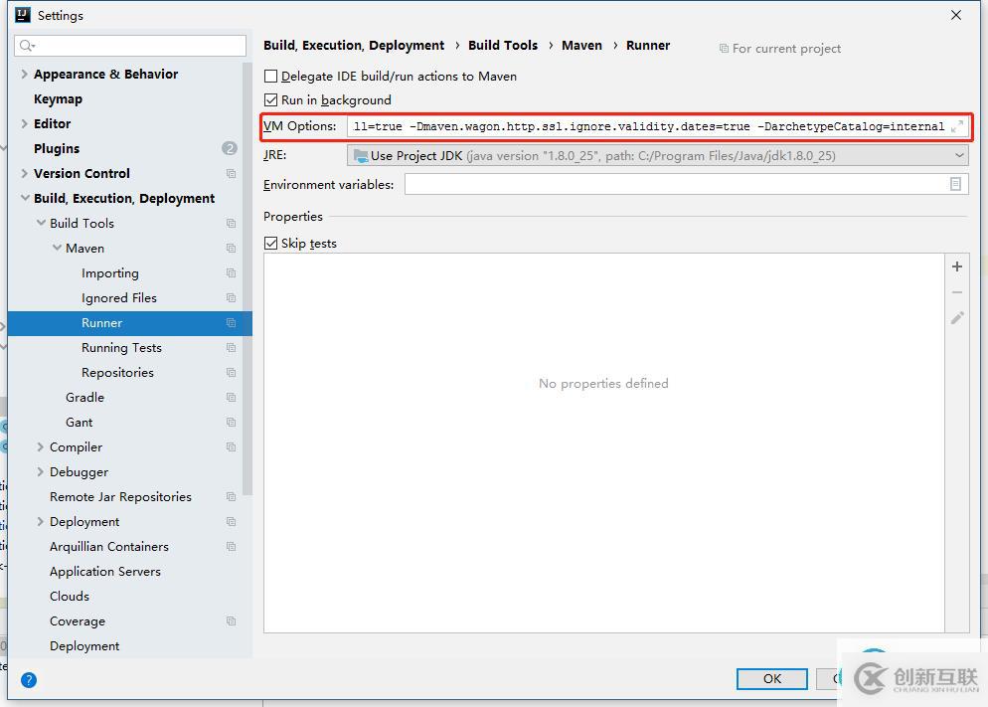Click the IntelliJ IDEA logo in title bar
This screenshot has height=707, width=988.
point(23,15)
